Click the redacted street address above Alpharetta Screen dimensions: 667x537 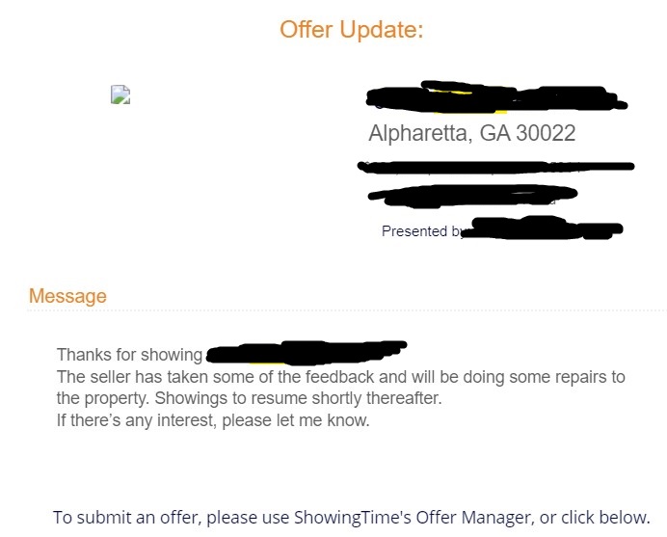(x=496, y=97)
